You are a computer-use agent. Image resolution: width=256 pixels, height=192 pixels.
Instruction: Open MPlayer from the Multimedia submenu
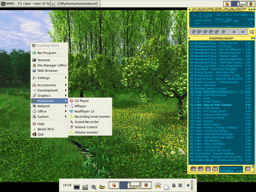tap(90, 106)
